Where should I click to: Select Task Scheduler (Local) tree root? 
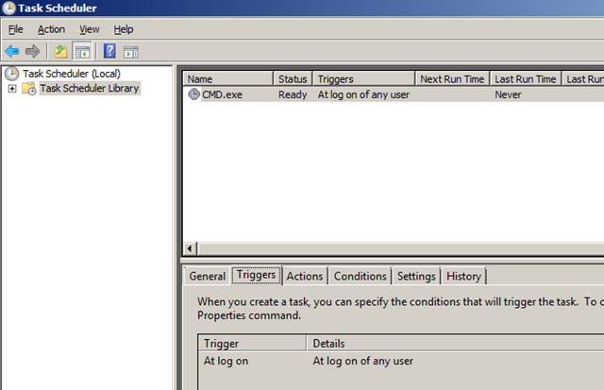71,74
